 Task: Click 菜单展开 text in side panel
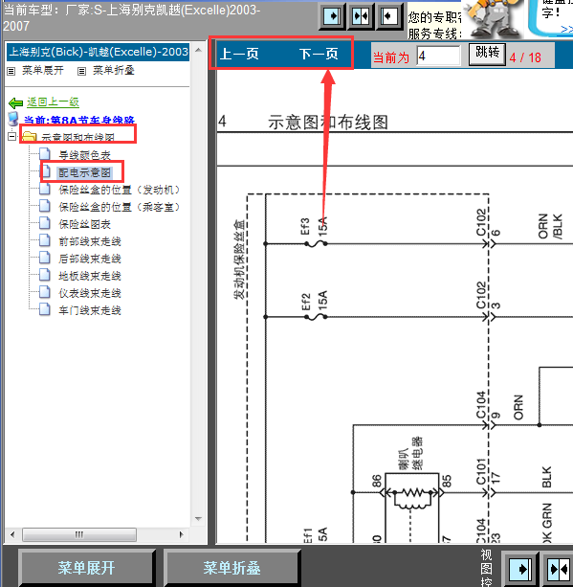[x=43, y=70]
